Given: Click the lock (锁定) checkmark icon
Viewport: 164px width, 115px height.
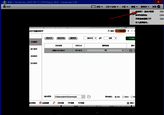Looking at the screenshot, I should pos(159,7).
